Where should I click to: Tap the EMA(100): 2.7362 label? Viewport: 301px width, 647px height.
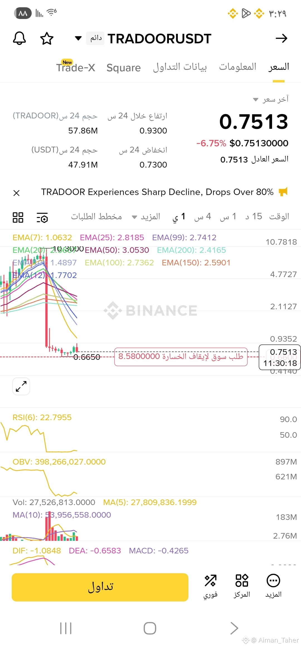point(119,263)
